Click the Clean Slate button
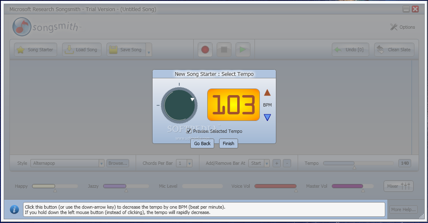428x223 pixels. (394, 50)
